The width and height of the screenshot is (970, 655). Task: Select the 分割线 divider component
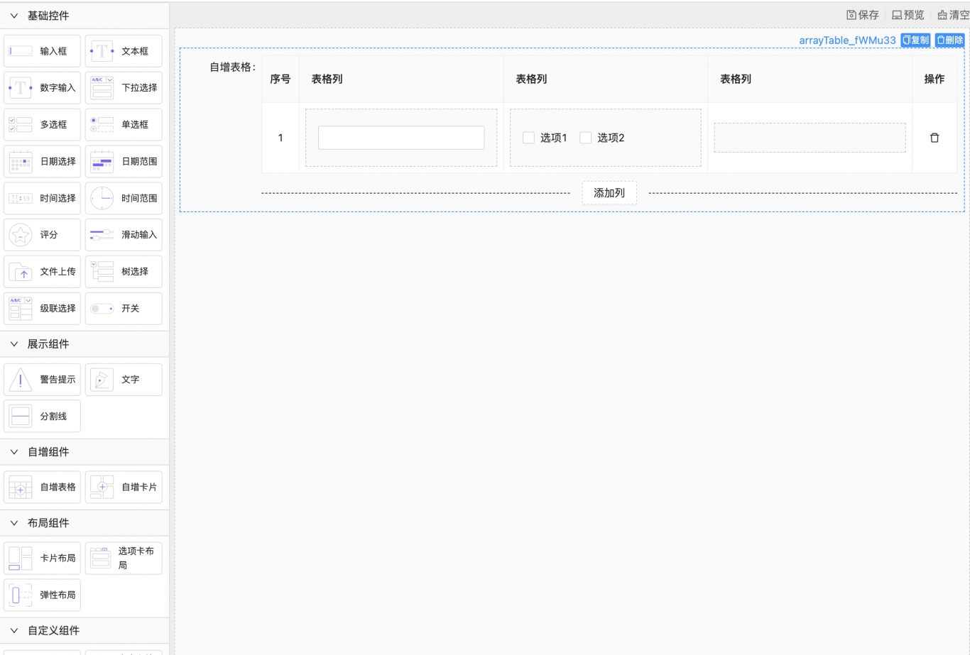point(42,417)
